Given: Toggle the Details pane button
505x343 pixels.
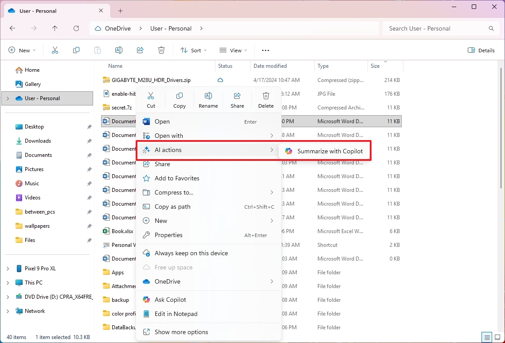Looking at the screenshot, I should coord(481,51).
